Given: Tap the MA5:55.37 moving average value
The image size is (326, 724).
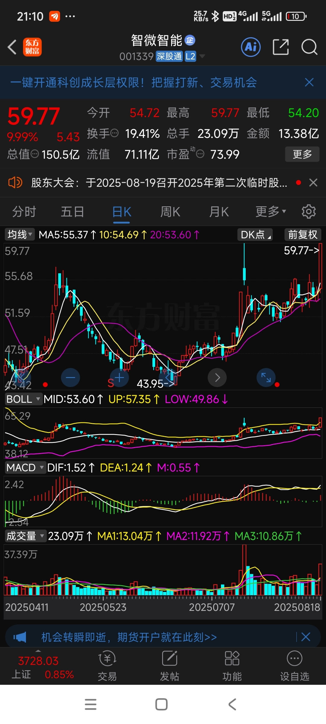Looking at the screenshot, I should click(68, 235).
